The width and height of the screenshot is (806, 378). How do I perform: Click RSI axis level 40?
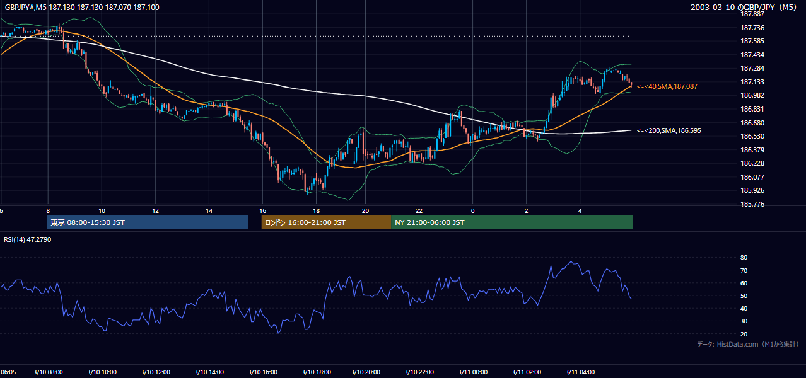tap(744, 309)
